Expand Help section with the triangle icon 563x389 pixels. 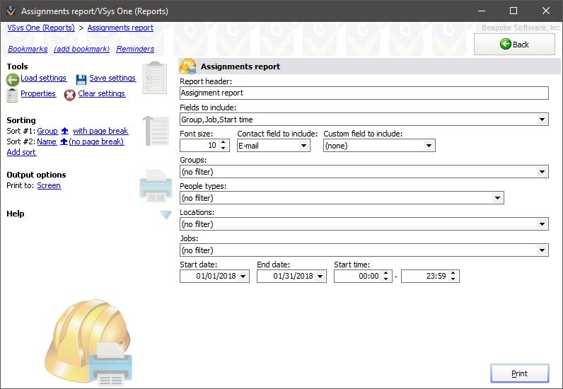point(166,214)
